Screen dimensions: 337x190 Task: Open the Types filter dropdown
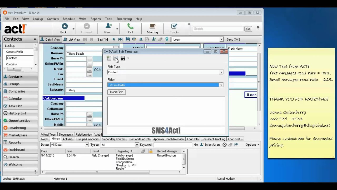pos(137,145)
